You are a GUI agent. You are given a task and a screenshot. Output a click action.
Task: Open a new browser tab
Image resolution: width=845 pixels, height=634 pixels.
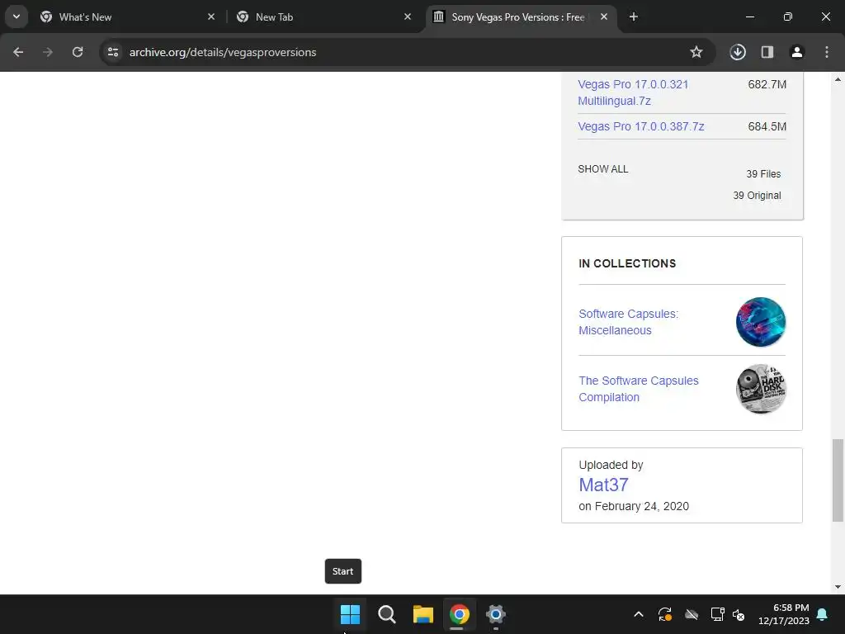[x=634, y=17]
